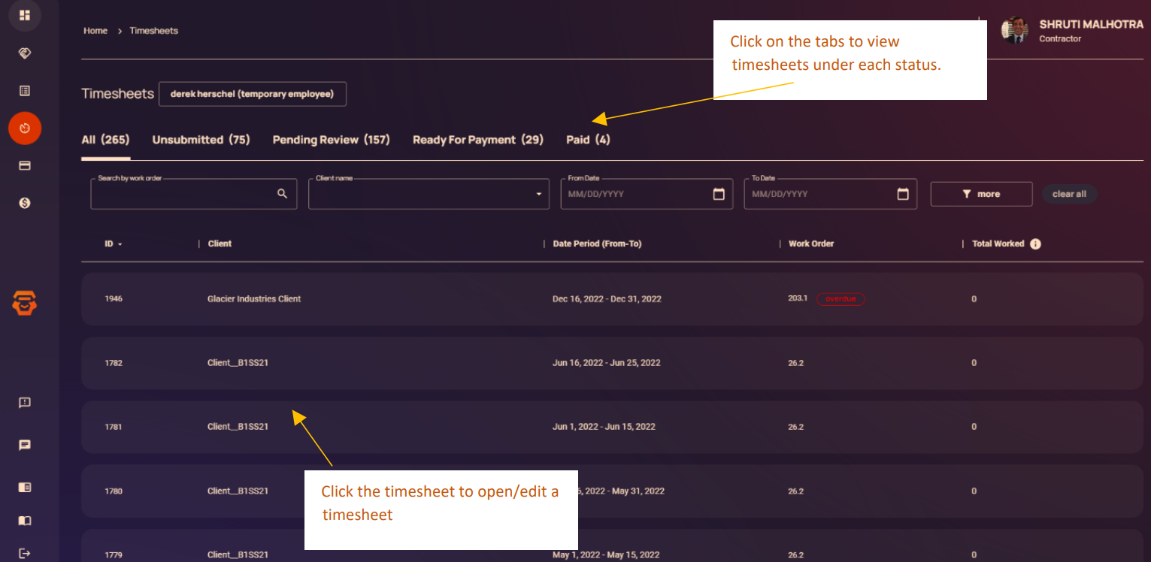Open the chat message icon in sidebar

coord(25,445)
